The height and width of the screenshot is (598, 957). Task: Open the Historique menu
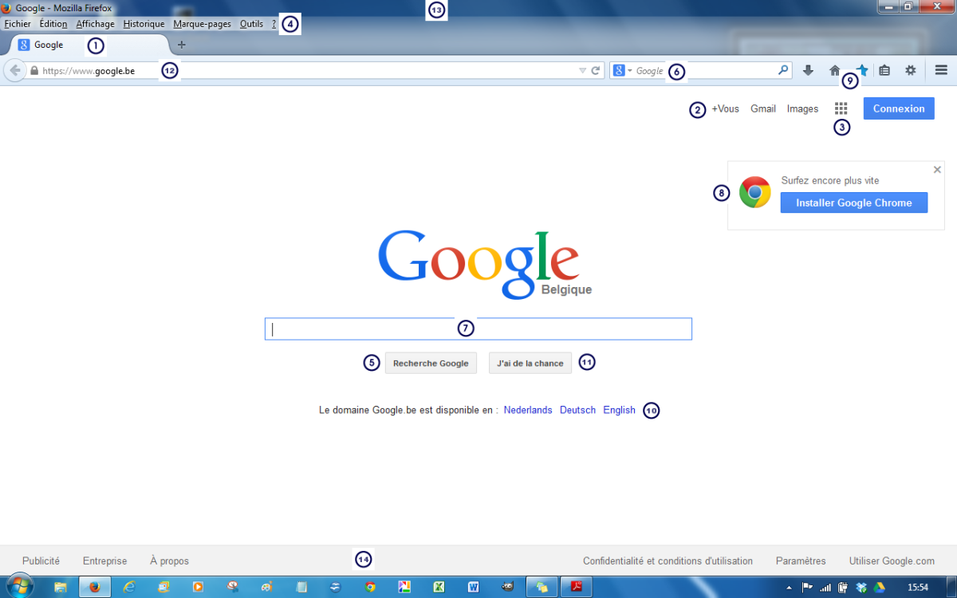(x=144, y=24)
